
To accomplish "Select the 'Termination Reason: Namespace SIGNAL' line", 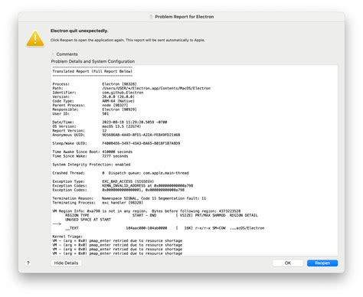I will click(129, 198).
